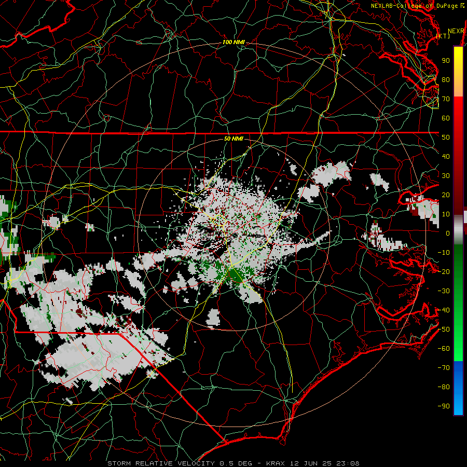Screen dimensions: 467x467
Task: Click the "100 NMI" range ring label
Action: coord(233,43)
